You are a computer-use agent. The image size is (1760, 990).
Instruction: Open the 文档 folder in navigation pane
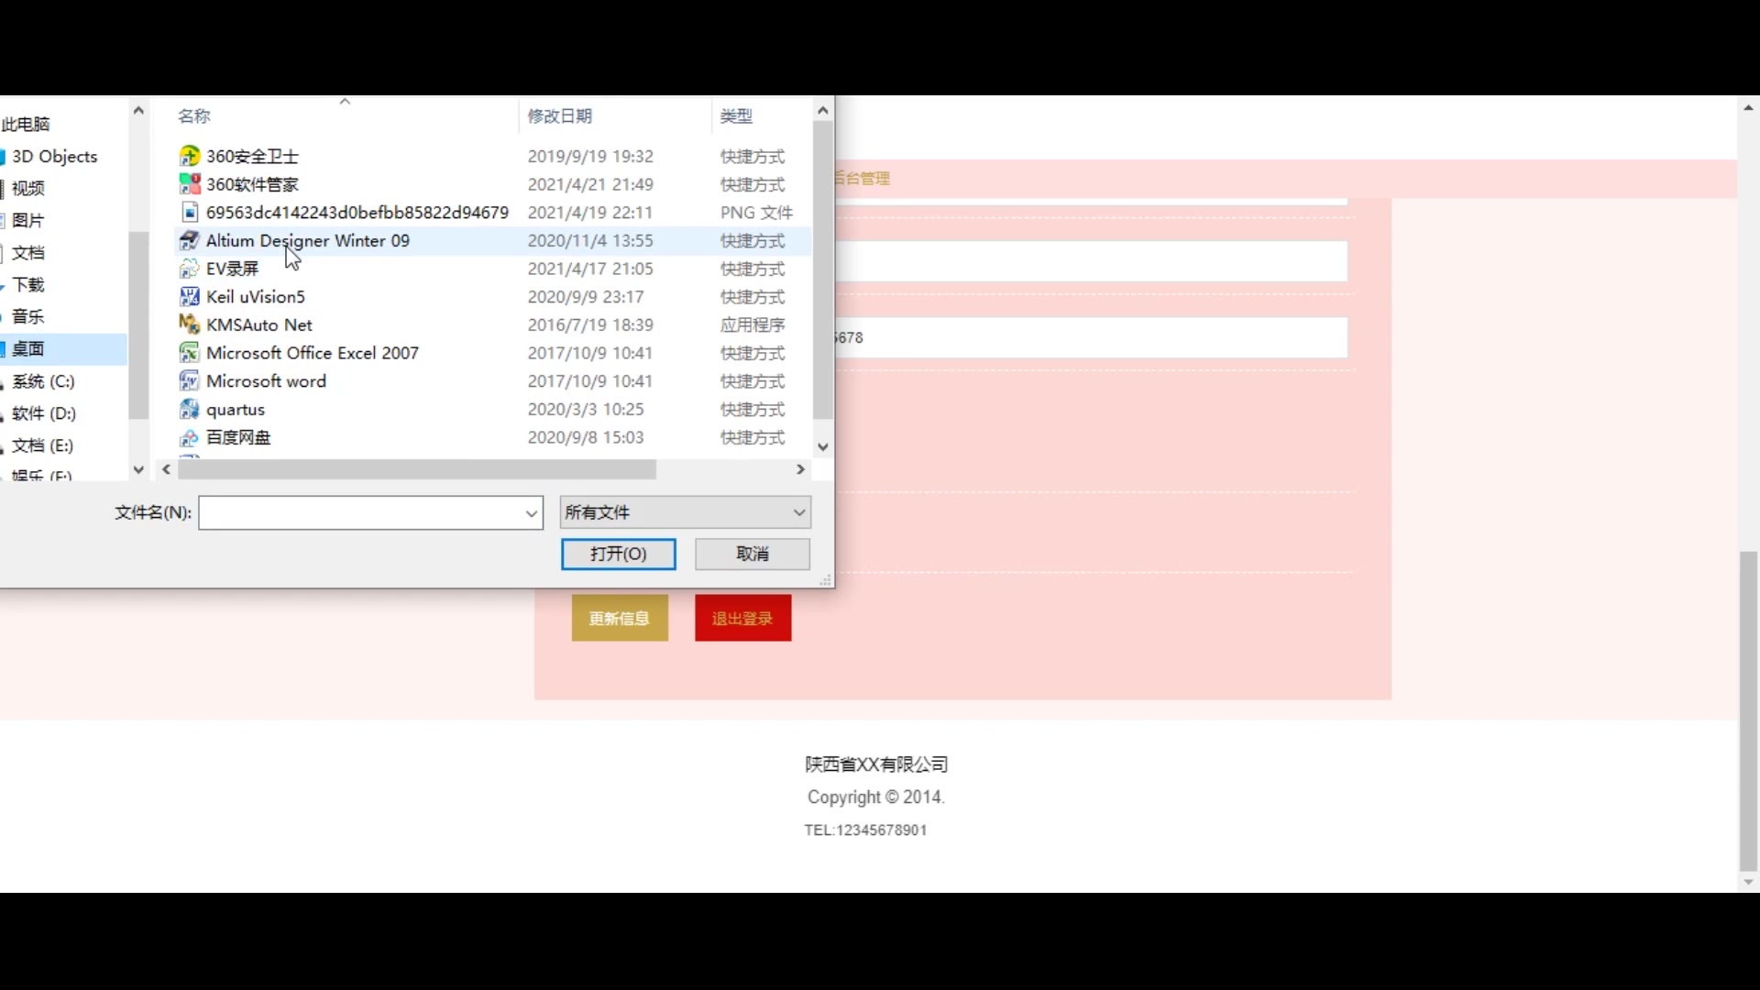[28, 252]
